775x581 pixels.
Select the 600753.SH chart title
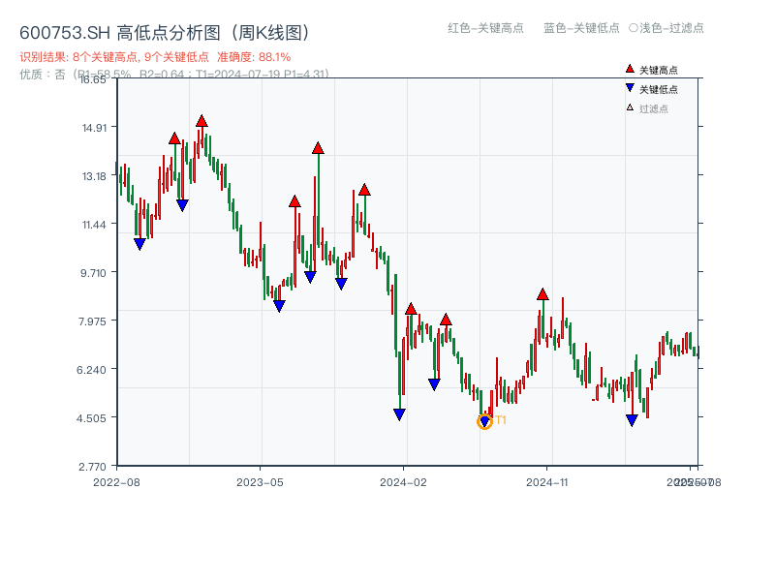point(165,30)
